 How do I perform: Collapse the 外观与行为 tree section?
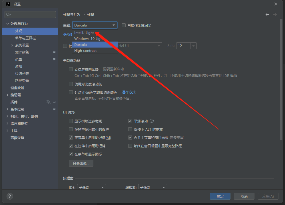(x=7, y=24)
